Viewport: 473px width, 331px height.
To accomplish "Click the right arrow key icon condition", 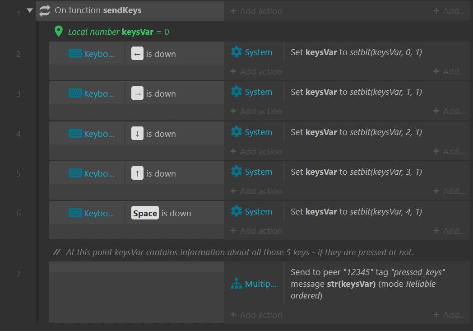I will (137, 93).
